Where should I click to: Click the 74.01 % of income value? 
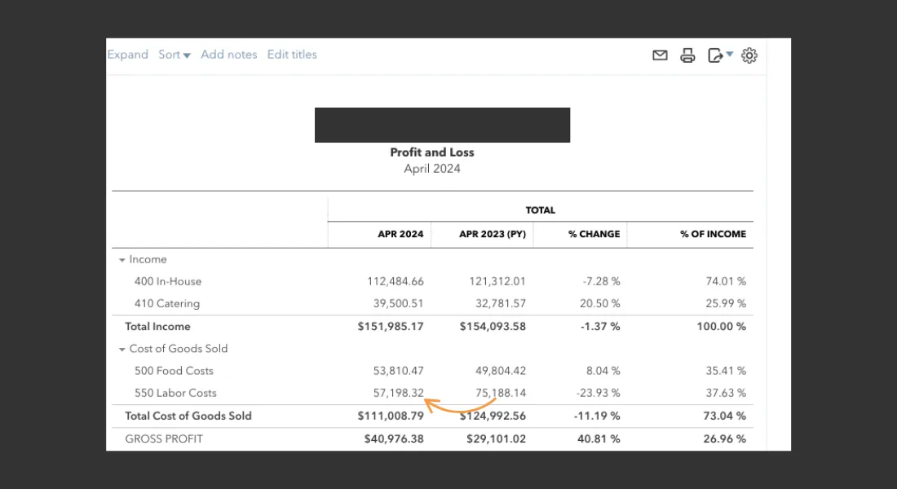(x=726, y=281)
